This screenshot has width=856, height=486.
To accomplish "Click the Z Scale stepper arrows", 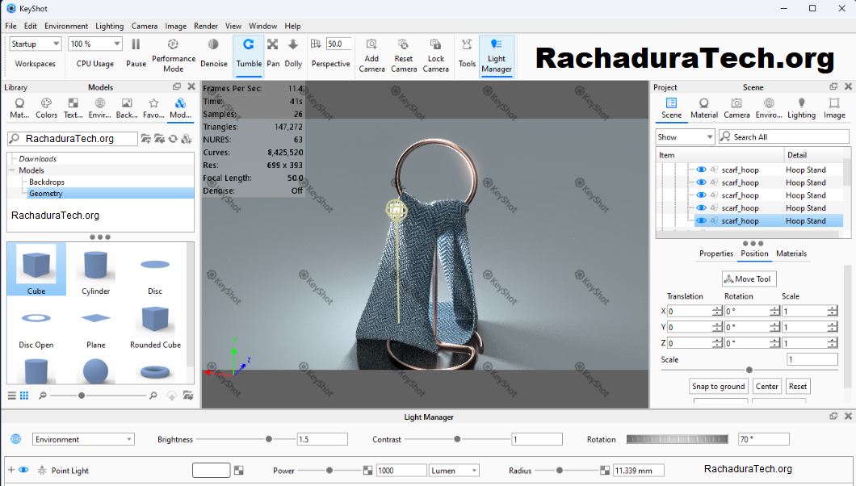I will click(832, 342).
